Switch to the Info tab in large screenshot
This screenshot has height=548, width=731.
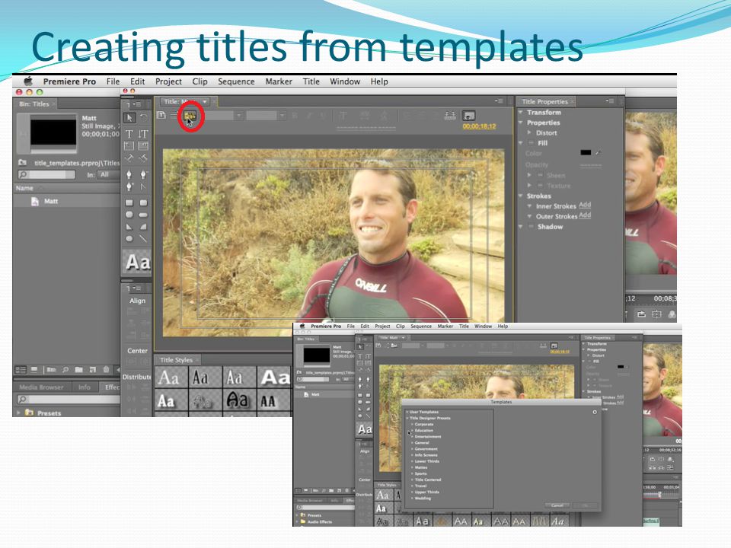pyautogui.click(x=85, y=387)
